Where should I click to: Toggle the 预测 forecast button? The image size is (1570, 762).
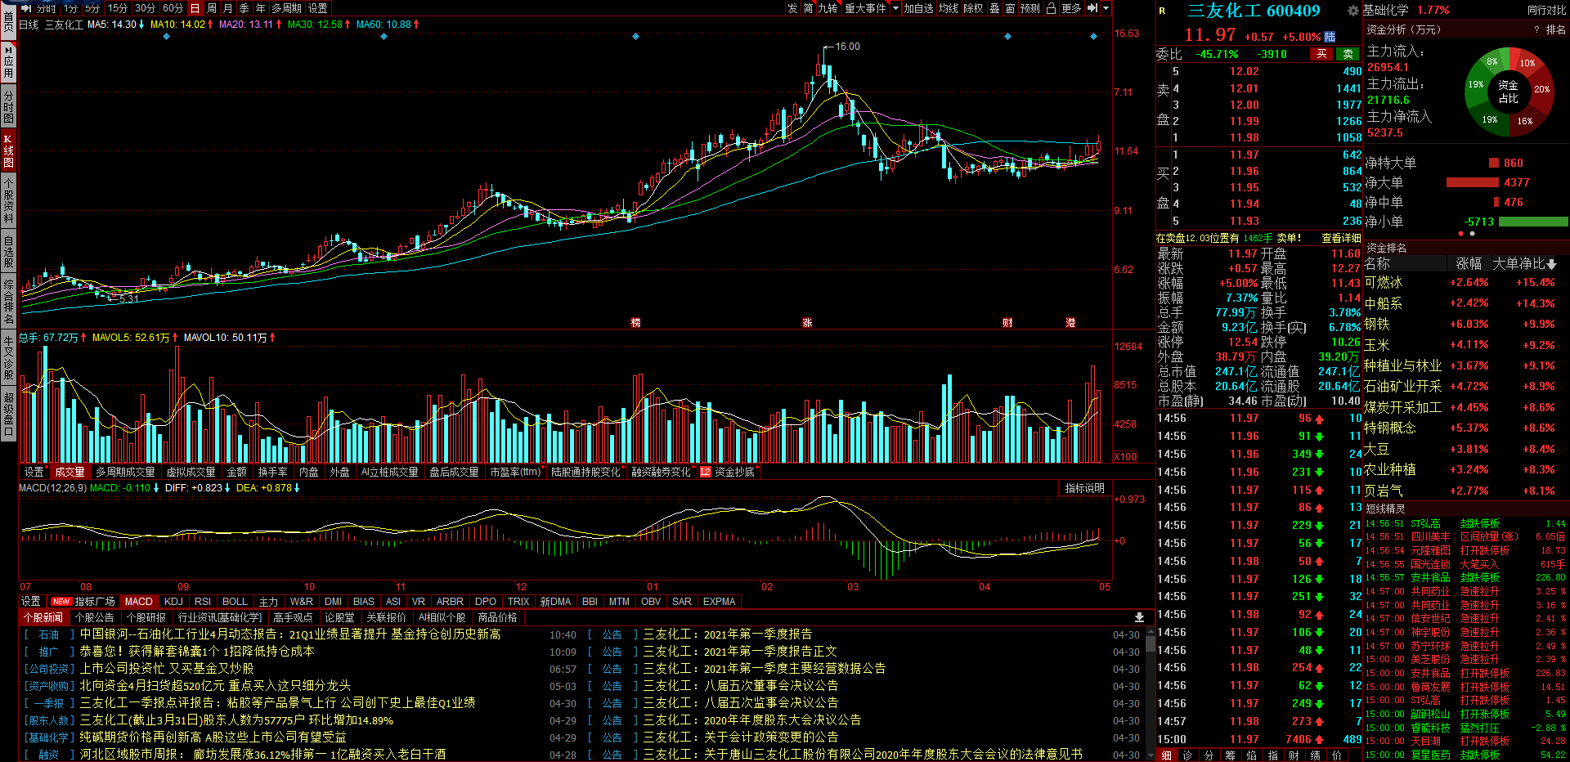(x=1030, y=8)
